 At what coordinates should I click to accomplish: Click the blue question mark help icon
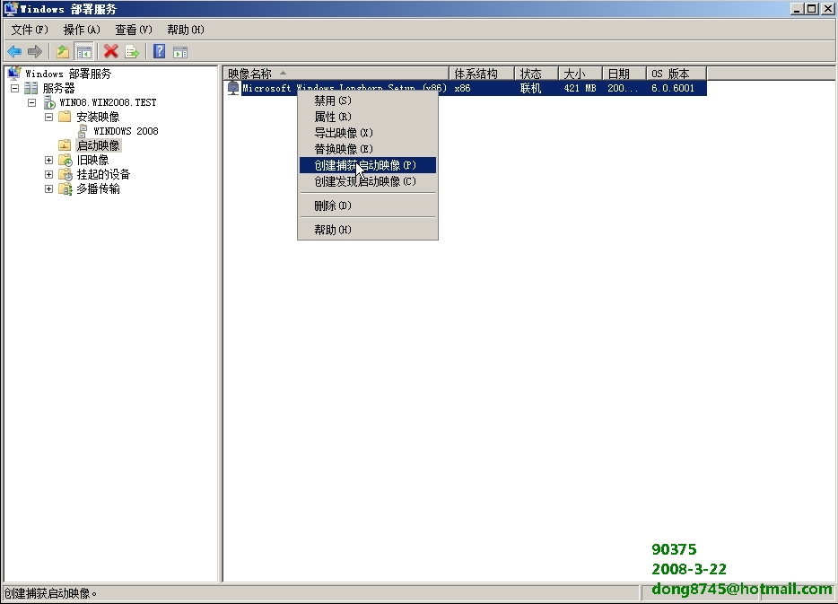(159, 52)
